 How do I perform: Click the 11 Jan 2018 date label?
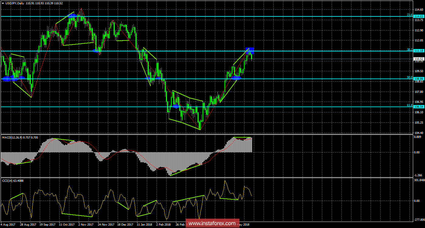point(144,225)
